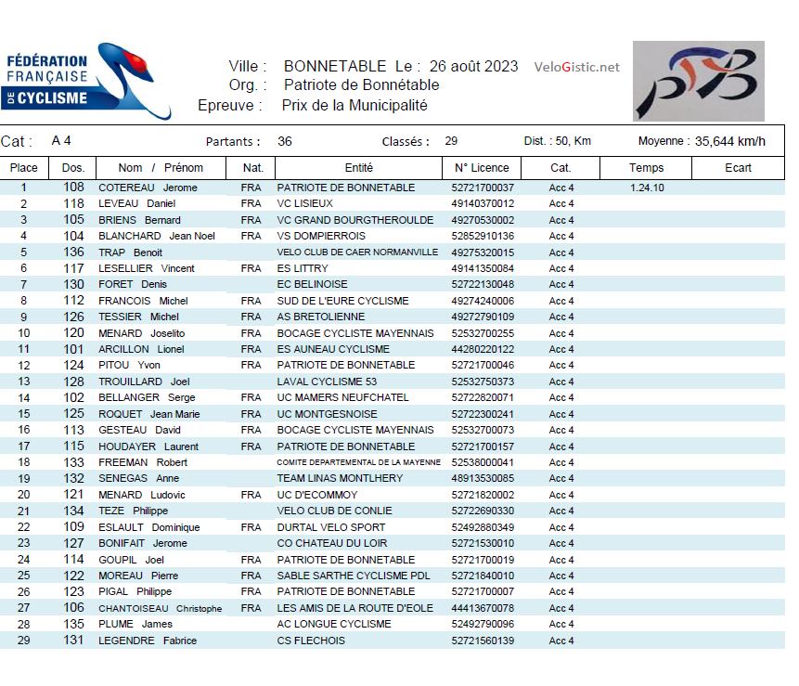Select entity TEAM LINAS MONTLHERY
The image size is (799, 686).
coord(340,478)
